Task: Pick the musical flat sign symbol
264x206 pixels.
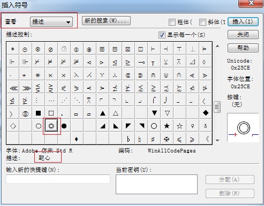Action: tap(128, 139)
